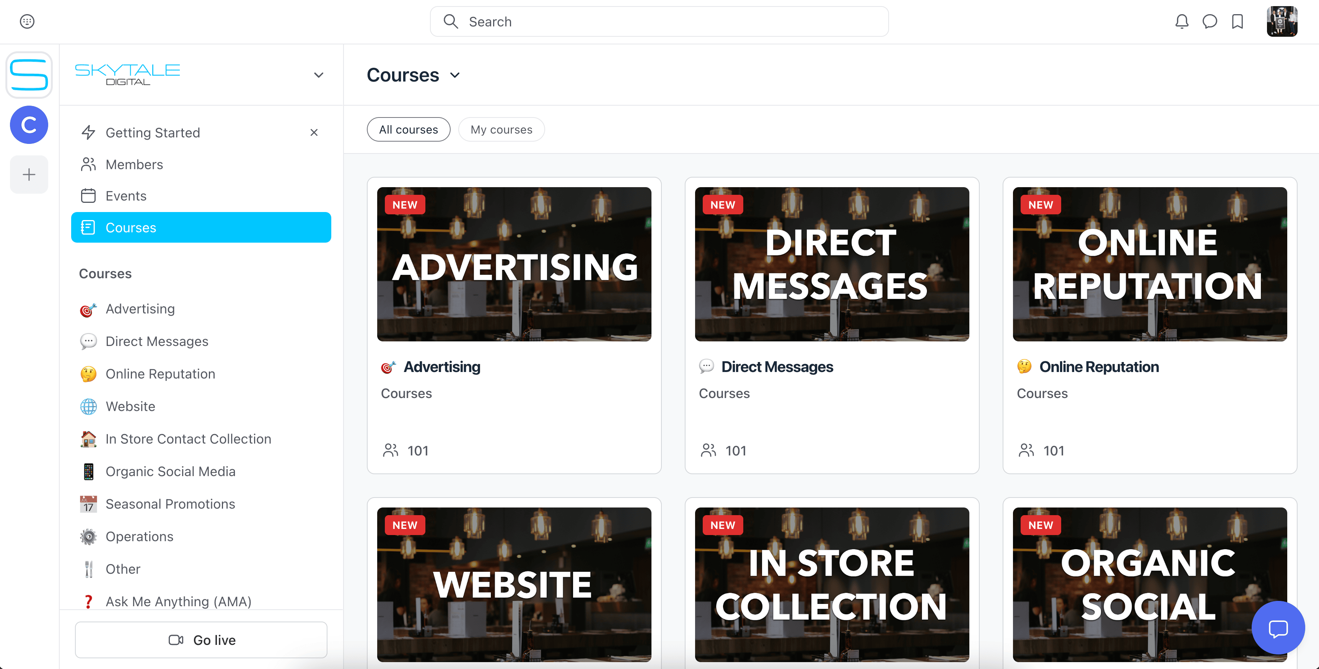Click the Courses section heading in sidebar
The width and height of the screenshot is (1319, 669).
coord(105,274)
